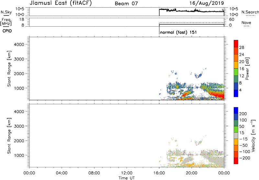Click the 'Freq. [MHz]' axis label
The image size is (259, 180).
tap(6, 22)
